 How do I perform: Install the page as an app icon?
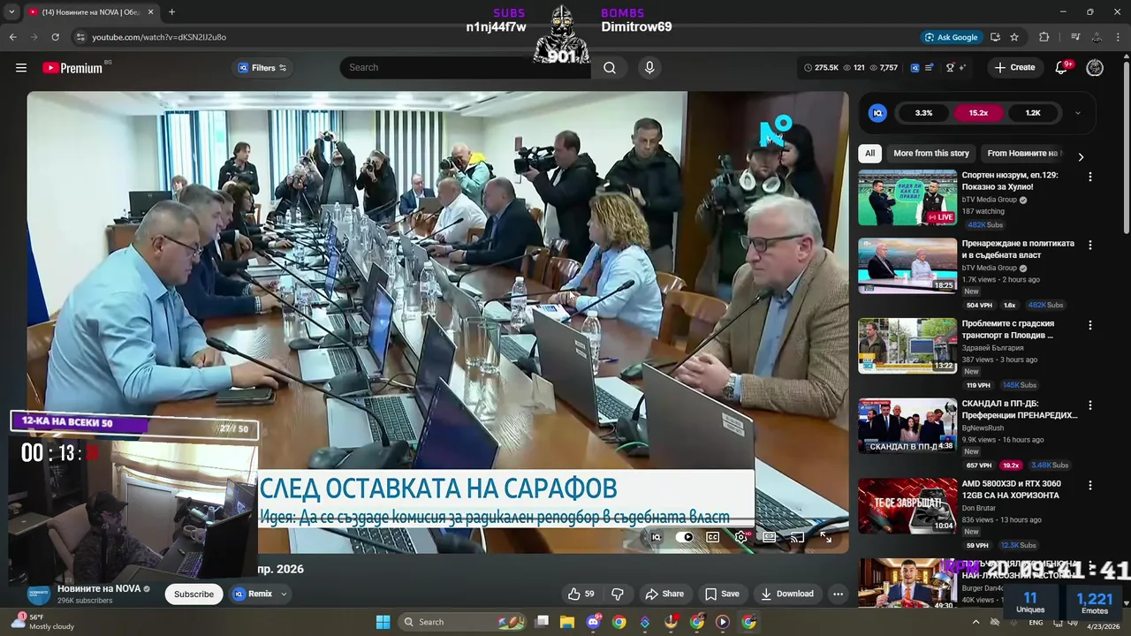[995, 37]
